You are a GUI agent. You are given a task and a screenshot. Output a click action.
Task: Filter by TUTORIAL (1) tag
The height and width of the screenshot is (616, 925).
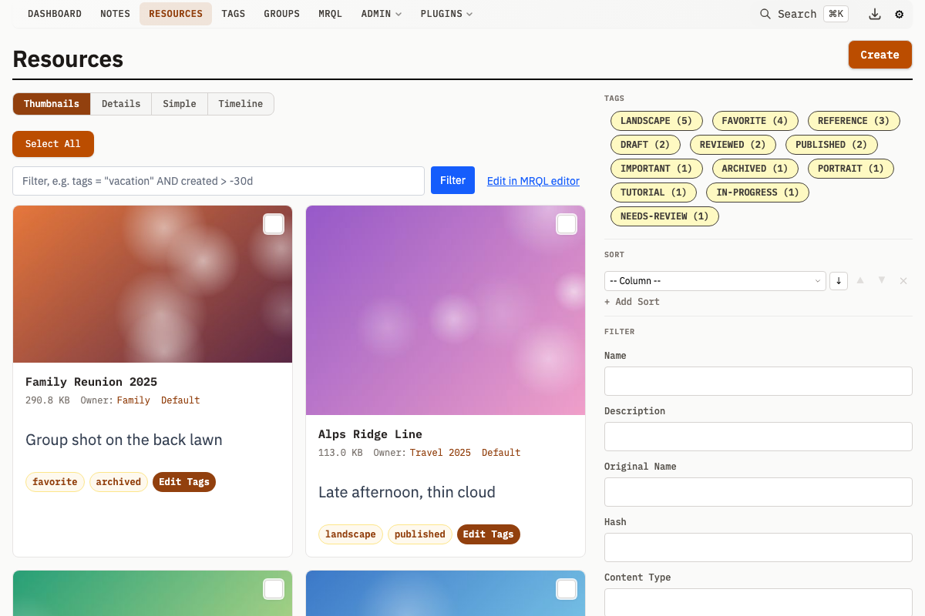coord(654,192)
